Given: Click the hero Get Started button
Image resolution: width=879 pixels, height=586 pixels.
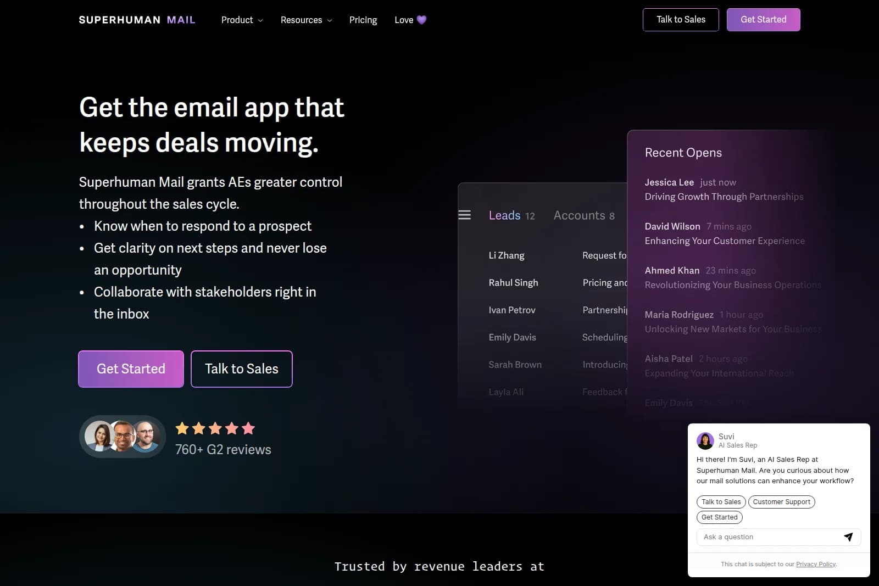Looking at the screenshot, I should [130, 369].
